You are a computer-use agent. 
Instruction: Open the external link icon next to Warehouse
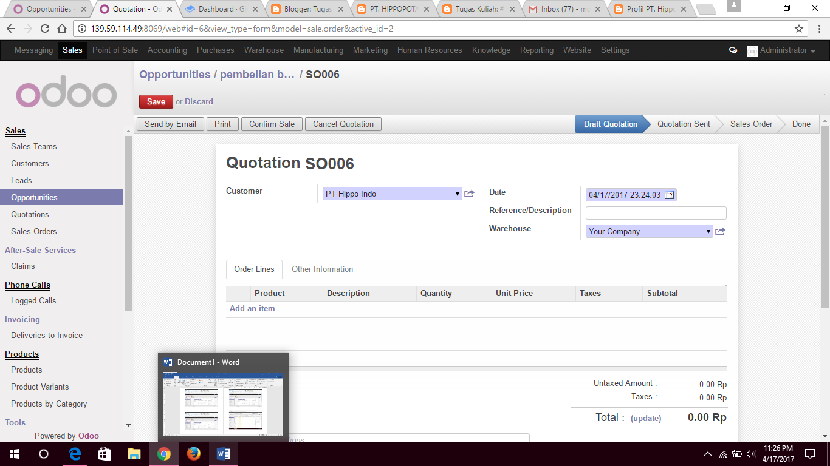(720, 231)
